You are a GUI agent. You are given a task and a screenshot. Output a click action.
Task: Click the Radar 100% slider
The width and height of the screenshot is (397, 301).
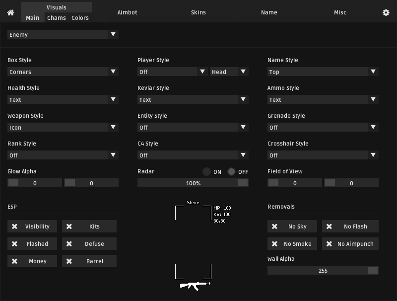193,183
